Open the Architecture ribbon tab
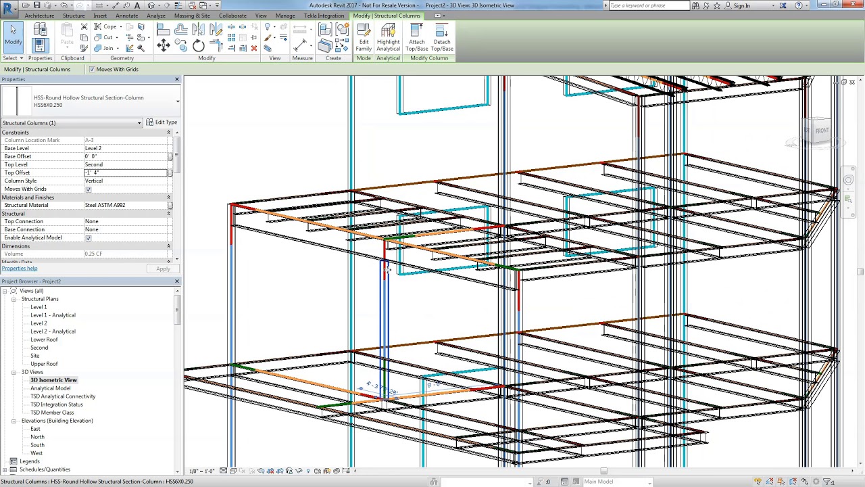Screen dimensions: 865x487 tap(39, 16)
